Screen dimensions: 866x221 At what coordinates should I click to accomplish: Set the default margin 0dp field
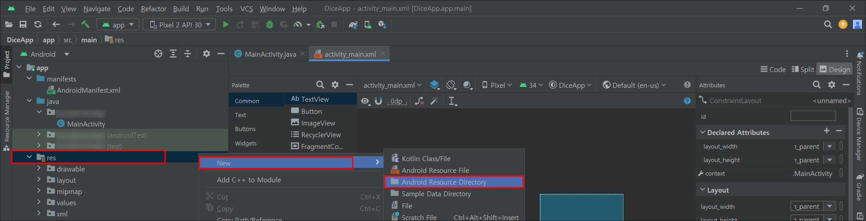coord(396,101)
